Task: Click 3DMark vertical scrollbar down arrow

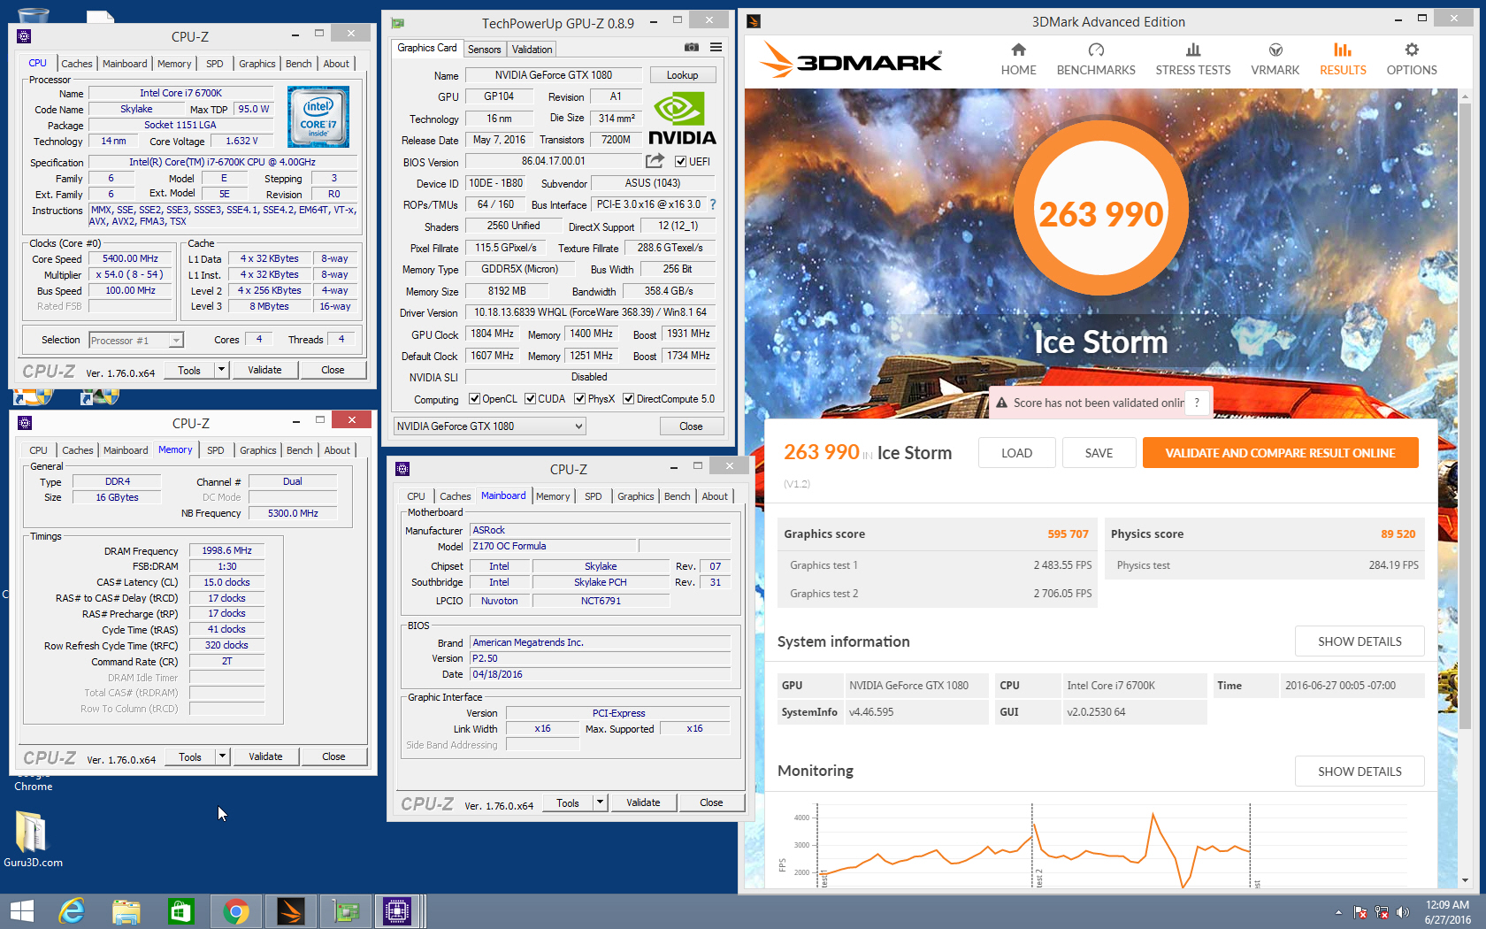Action: [x=1466, y=880]
